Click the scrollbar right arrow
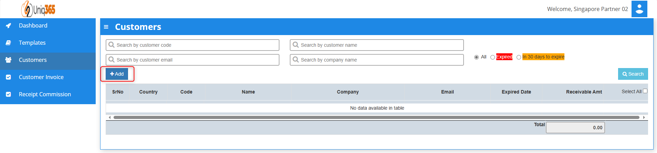This screenshot has width=657, height=153. (x=644, y=118)
